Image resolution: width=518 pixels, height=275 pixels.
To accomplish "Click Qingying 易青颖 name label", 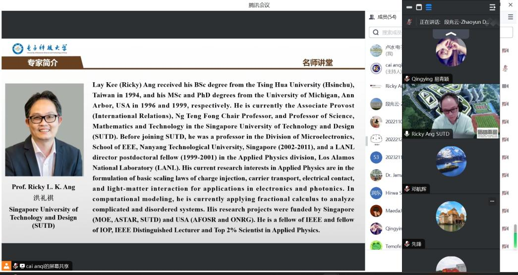I will [430, 79].
